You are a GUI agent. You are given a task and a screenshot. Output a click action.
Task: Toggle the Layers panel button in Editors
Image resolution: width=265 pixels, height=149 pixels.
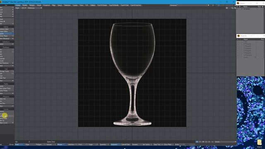7,34
